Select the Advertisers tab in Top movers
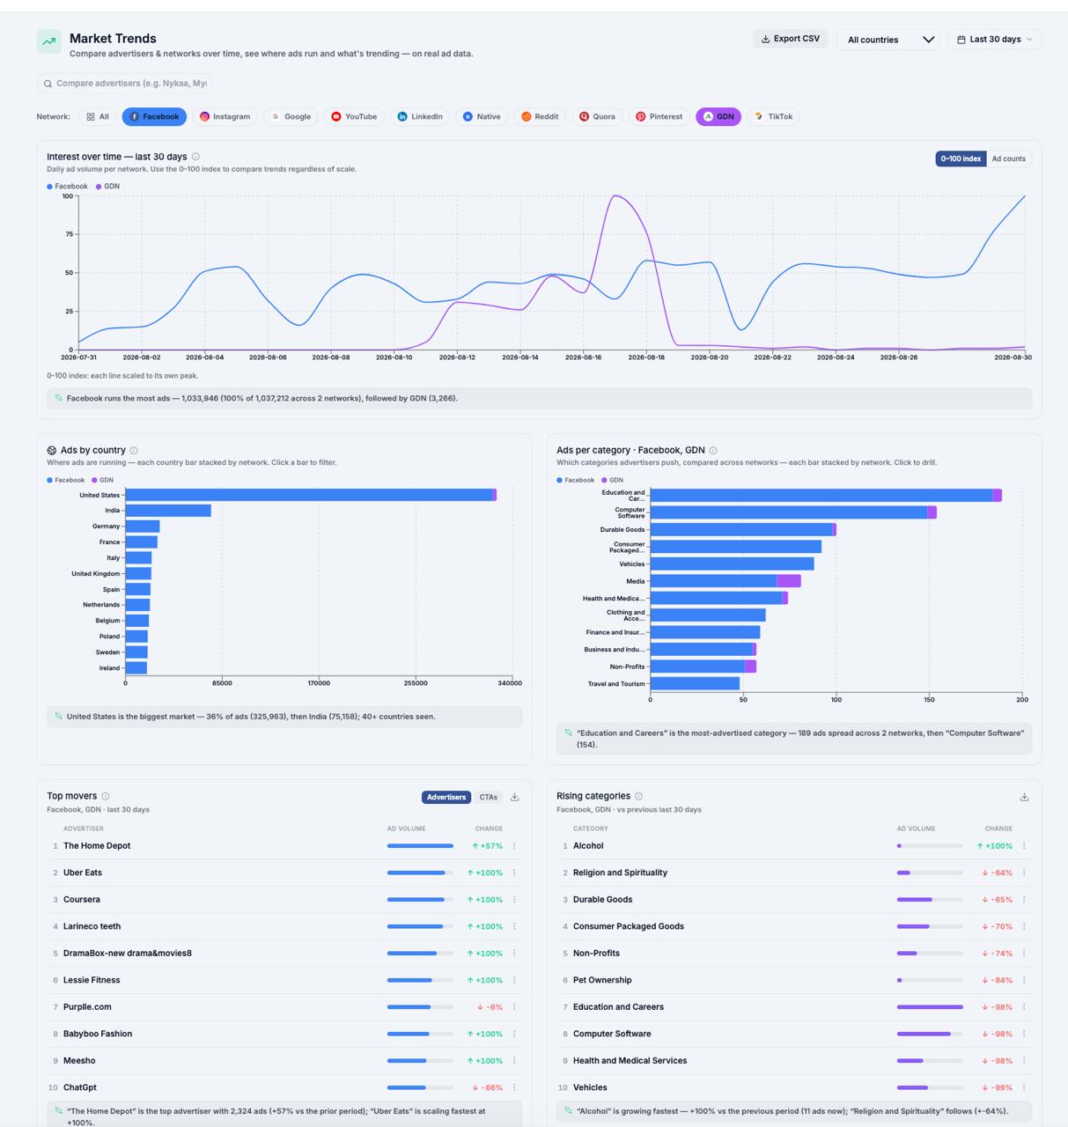1068x1127 pixels. [x=446, y=798]
